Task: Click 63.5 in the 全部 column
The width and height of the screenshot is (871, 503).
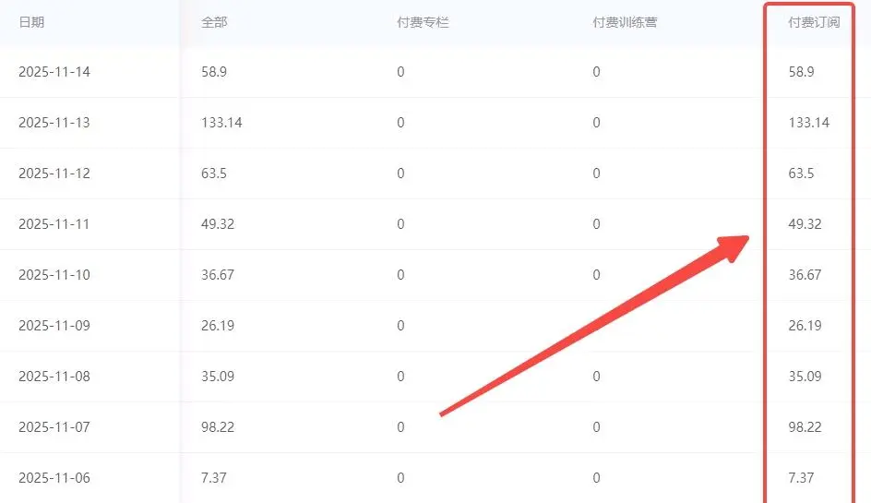Action: (214, 174)
